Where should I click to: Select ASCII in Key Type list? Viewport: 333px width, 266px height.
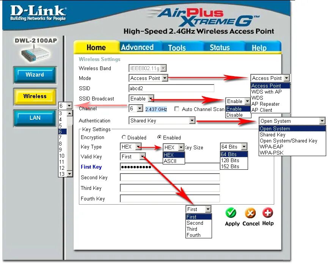point(174,161)
